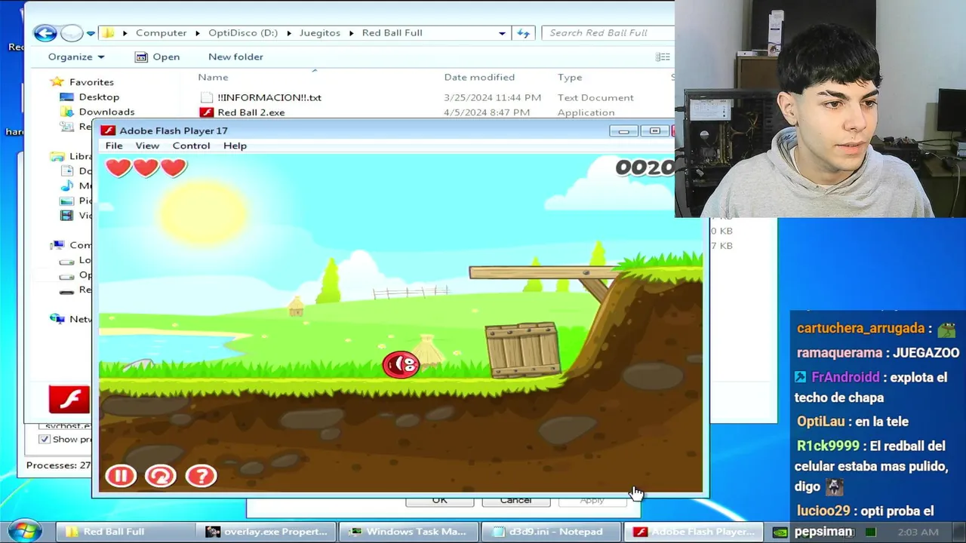Image resolution: width=966 pixels, height=543 pixels.
Task: Open the View menu in Flash Player
Action: [147, 146]
